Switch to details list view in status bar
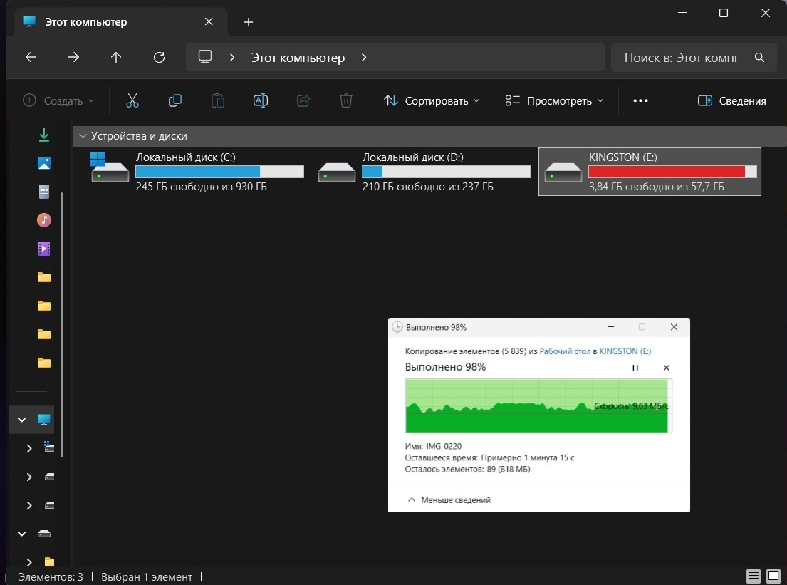Screen dimensions: 787x585 tap(753, 576)
